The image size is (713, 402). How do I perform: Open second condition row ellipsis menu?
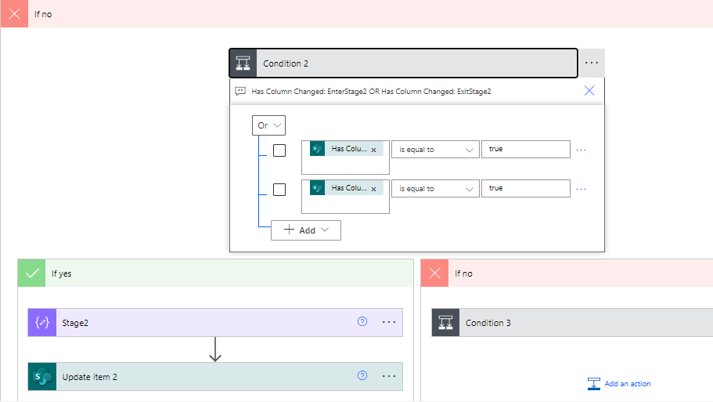coord(582,189)
